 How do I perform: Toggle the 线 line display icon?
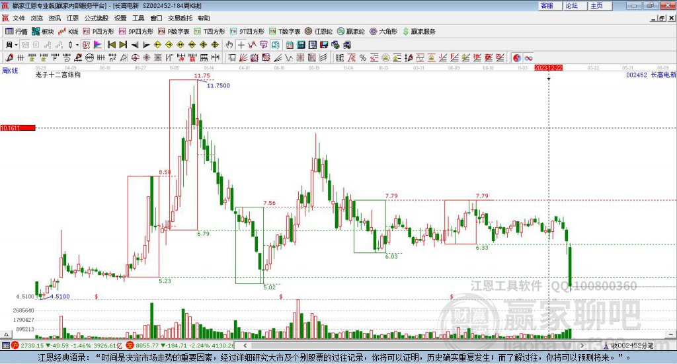coord(276,45)
